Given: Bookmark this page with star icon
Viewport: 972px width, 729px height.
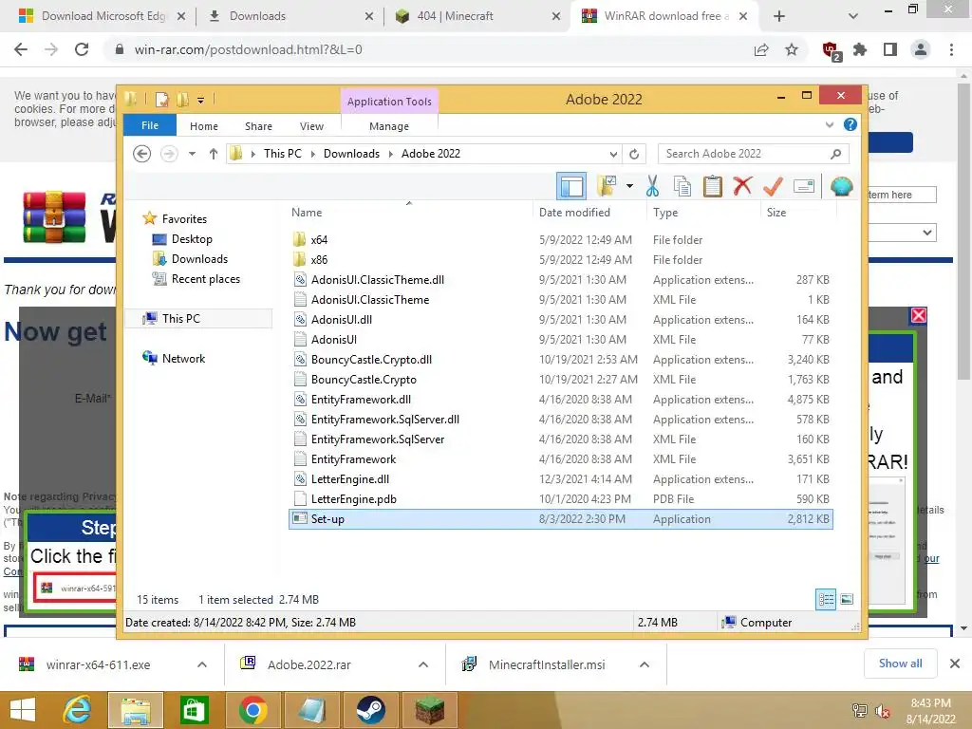Looking at the screenshot, I should coord(791,49).
